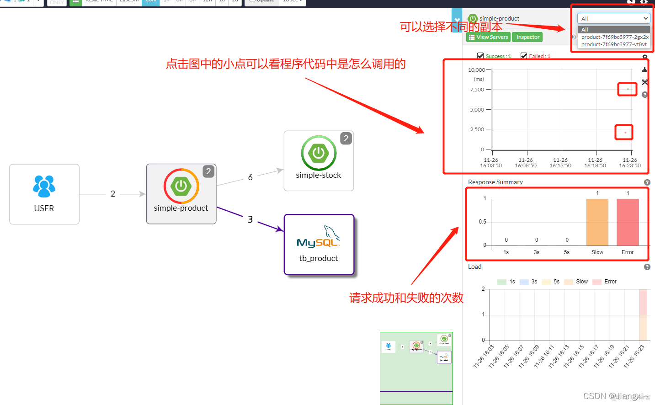Open scatter chart settings gear
The width and height of the screenshot is (655, 405).
click(x=645, y=57)
